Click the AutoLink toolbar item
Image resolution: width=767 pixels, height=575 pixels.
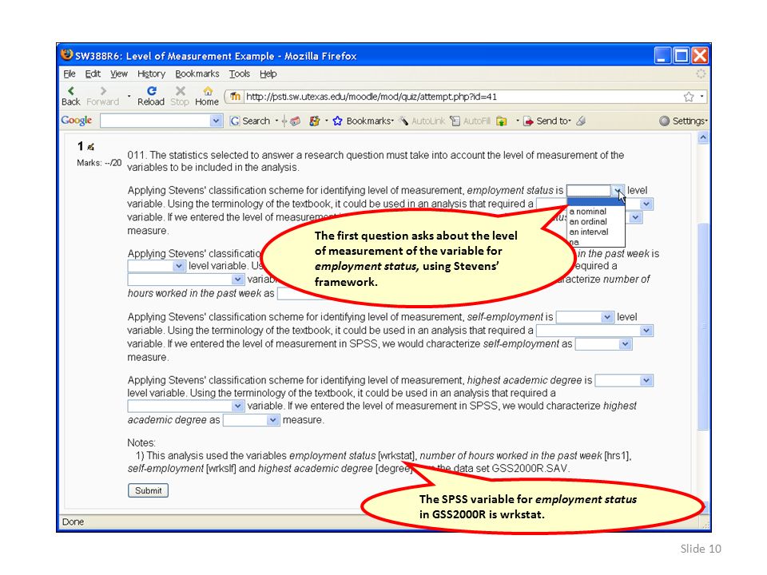pyautogui.click(x=422, y=121)
